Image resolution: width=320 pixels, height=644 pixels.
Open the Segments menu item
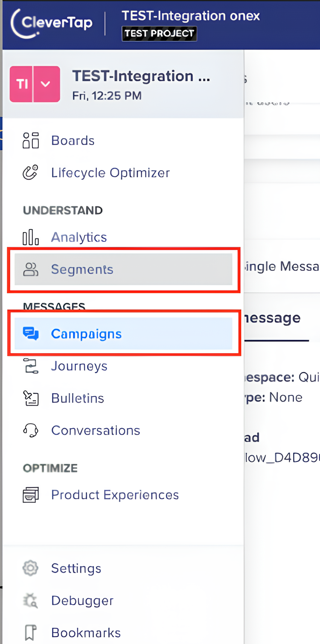click(x=82, y=270)
